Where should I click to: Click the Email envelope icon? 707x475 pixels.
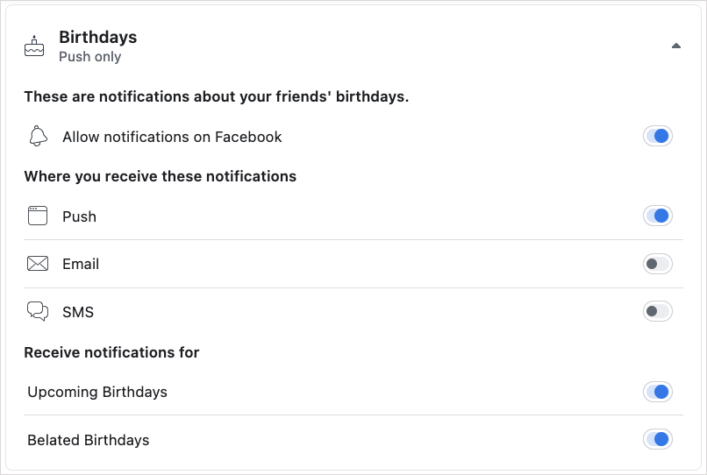(37, 264)
